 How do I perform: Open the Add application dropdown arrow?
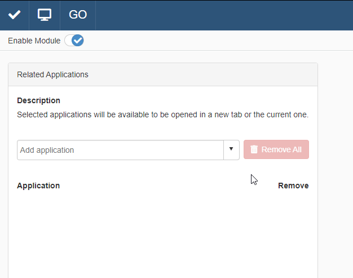pyautogui.click(x=231, y=150)
